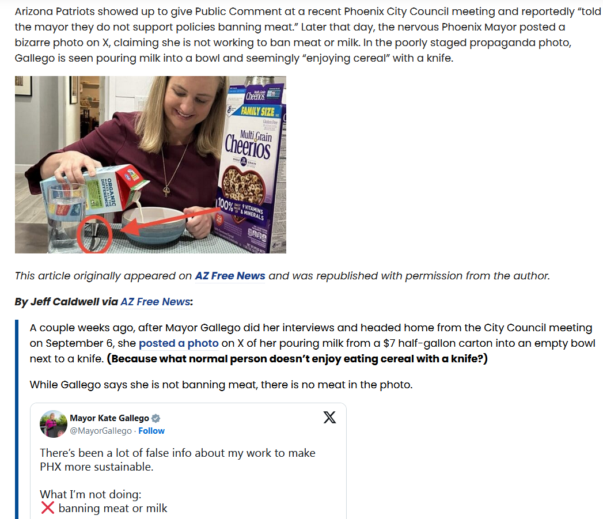Click 'What I'm not doing:' tweet line
Screen dimensions: 603x519
90,494
